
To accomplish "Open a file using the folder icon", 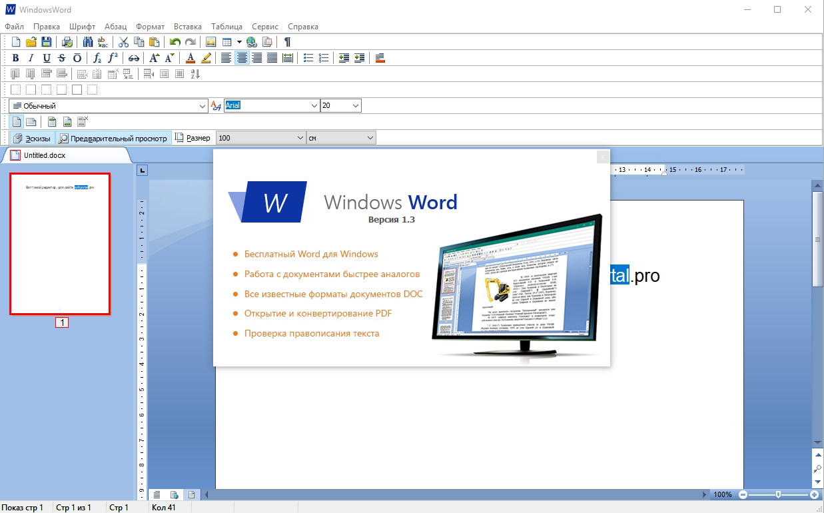I will (x=31, y=42).
